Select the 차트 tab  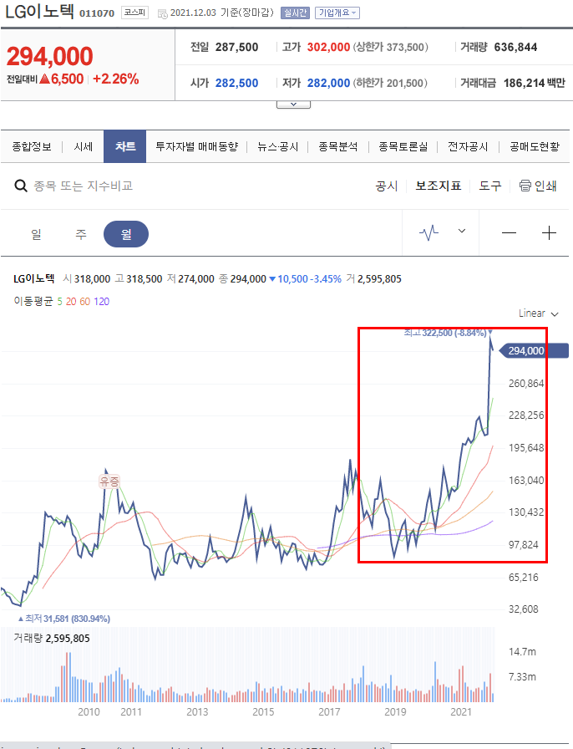click(125, 146)
